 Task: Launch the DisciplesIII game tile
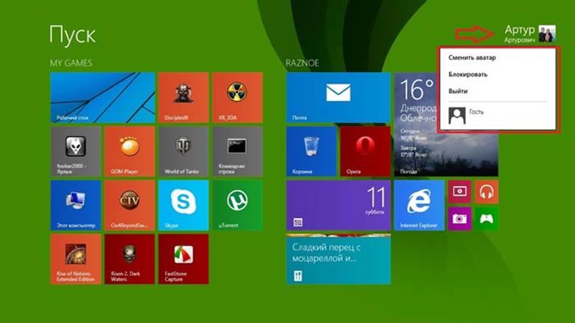click(x=184, y=97)
